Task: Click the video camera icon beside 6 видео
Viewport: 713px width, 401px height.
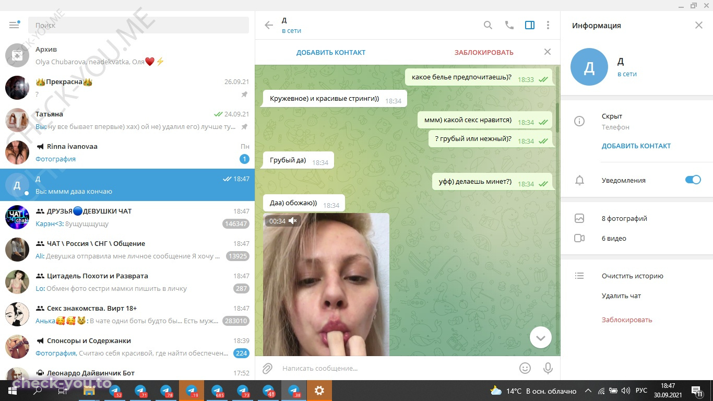Action: (x=579, y=238)
